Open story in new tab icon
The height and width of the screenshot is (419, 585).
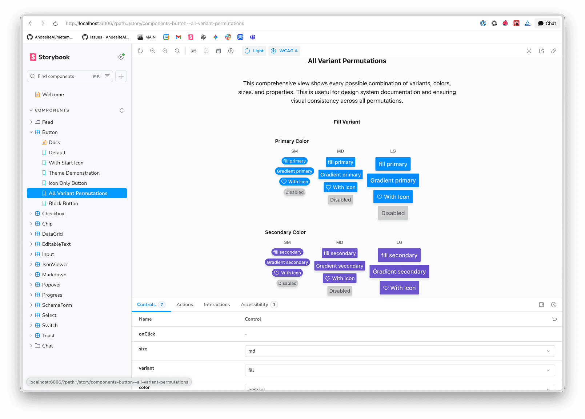pyautogui.click(x=541, y=51)
